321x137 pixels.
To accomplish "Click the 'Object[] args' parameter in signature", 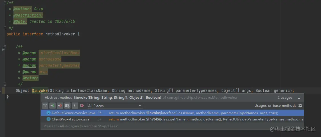I will pyautogui.click(x=236, y=90).
